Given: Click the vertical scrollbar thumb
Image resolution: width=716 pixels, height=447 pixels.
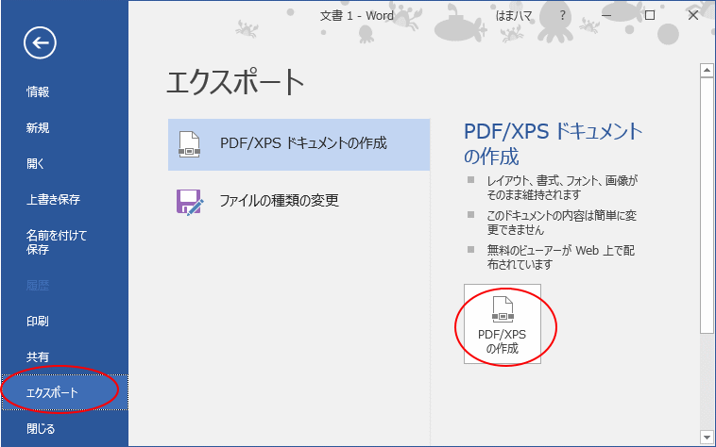Looking at the screenshot, I should click(x=707, y=205).
